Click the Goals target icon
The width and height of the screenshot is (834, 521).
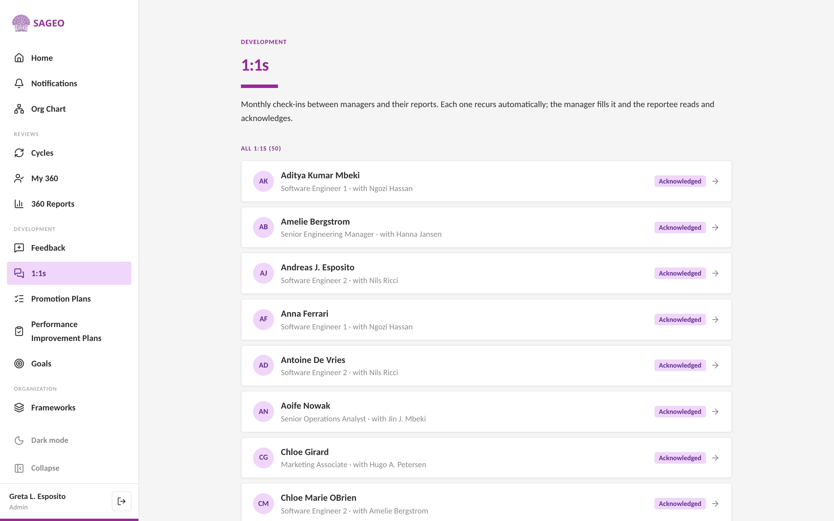click(19, 364)
